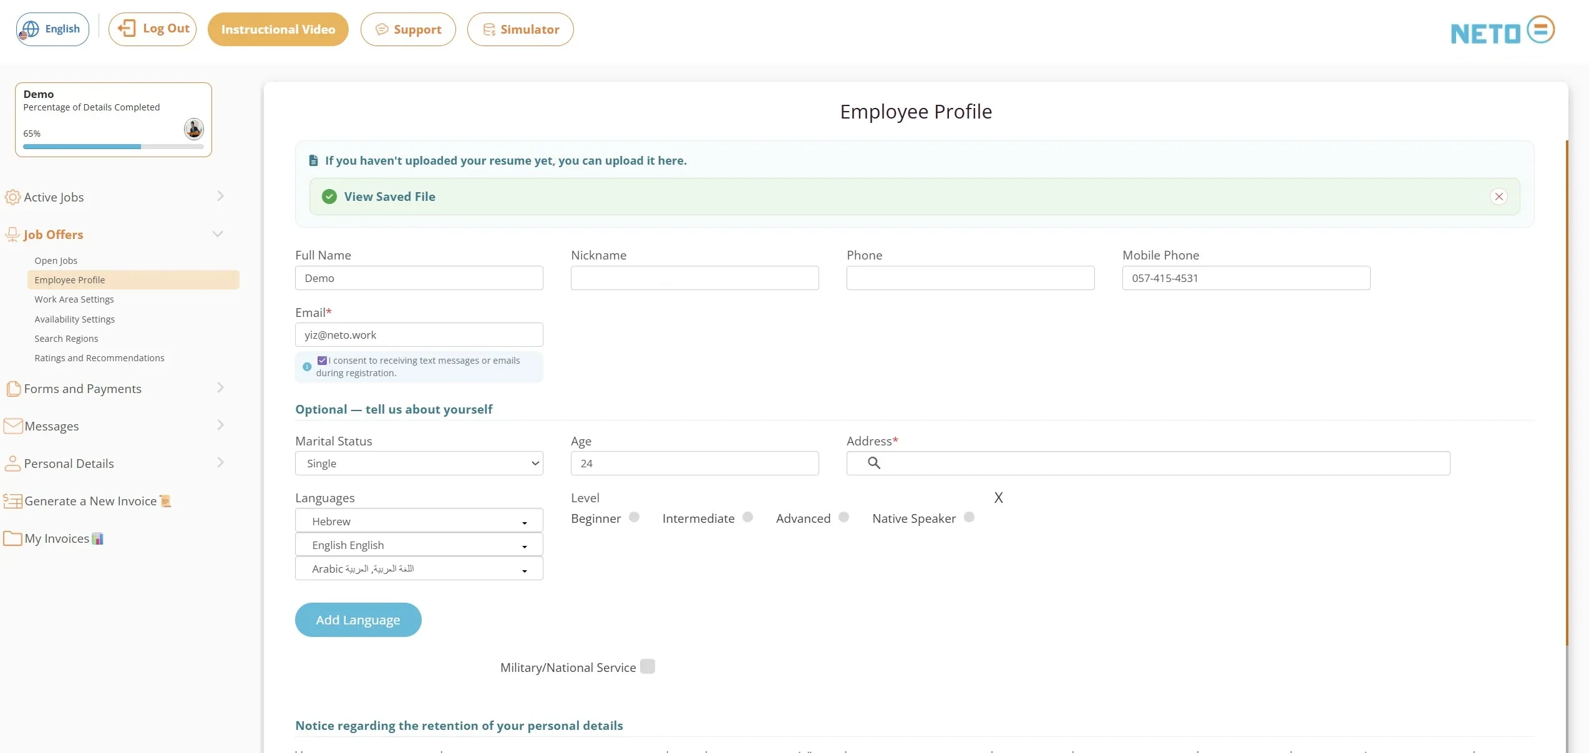Expand the Personal Details chevron
Viewport: 1589px width, 753px height.
click(x=220, y=462)
